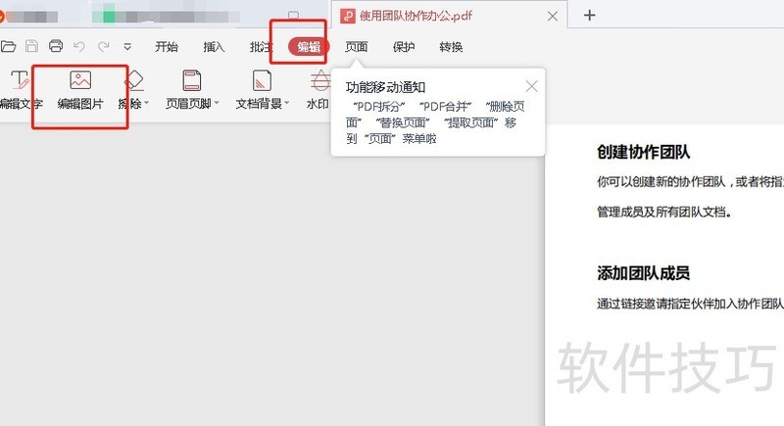This screenshot has width=784, height=426.
Task: Undo the last action
Action: pos(79,46)
